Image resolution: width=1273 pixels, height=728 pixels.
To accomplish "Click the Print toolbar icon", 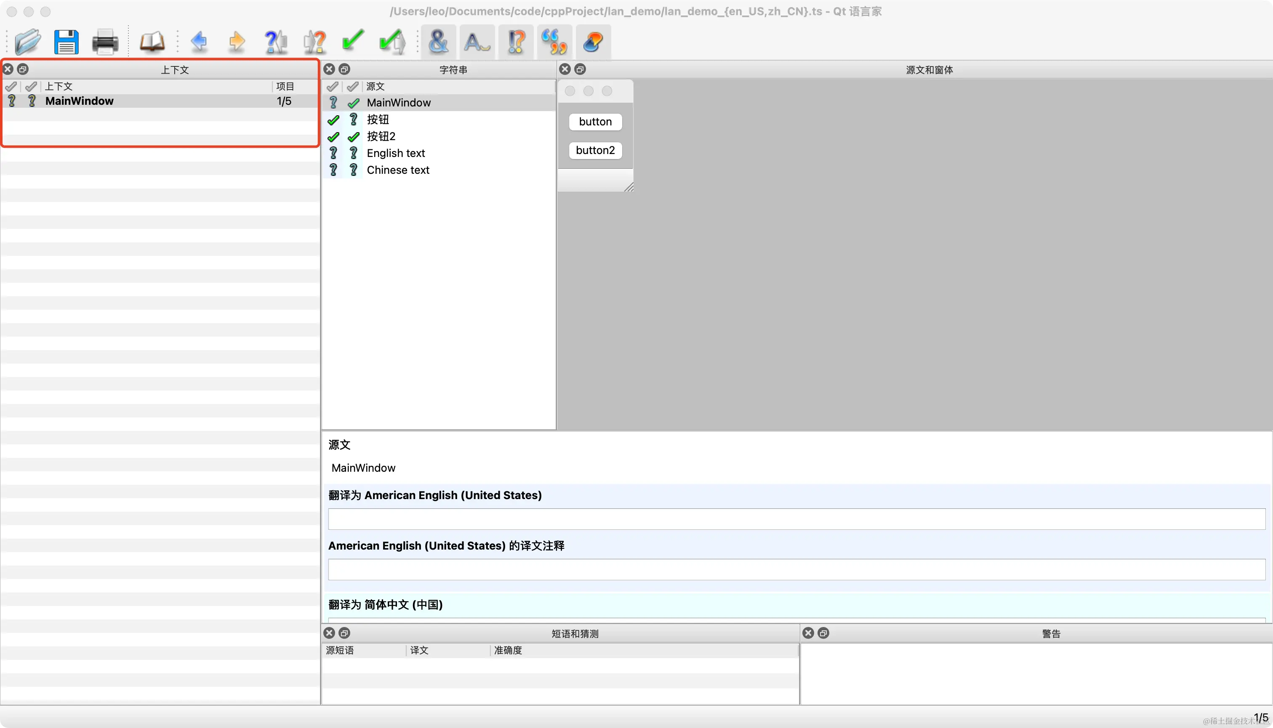I will pyautogui.click(x=104, y=42).
